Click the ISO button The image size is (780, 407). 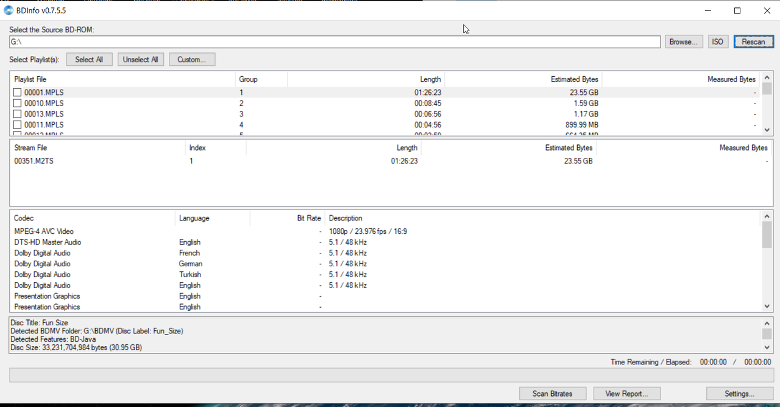[x=718, y=42]
